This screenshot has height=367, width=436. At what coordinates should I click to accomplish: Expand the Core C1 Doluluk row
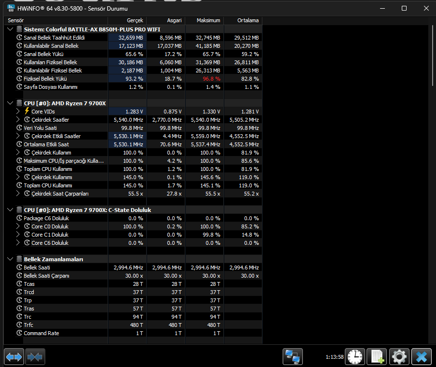(18, 235)
